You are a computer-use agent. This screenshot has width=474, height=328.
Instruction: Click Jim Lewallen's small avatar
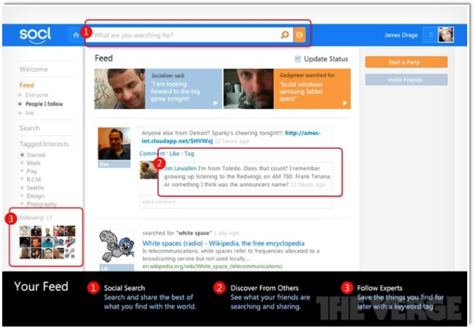[149, 170]
